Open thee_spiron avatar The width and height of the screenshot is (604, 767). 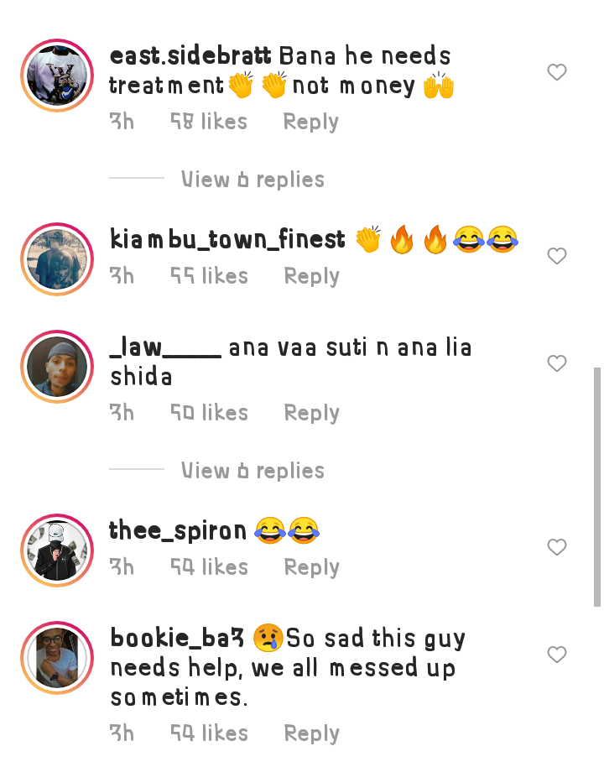(57, 550)
